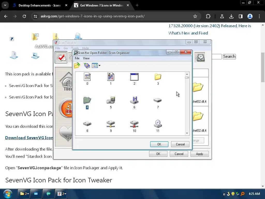Switch to the Desktop Enhancements - Icons tab

pyautogui.click(x=40, y=5)
